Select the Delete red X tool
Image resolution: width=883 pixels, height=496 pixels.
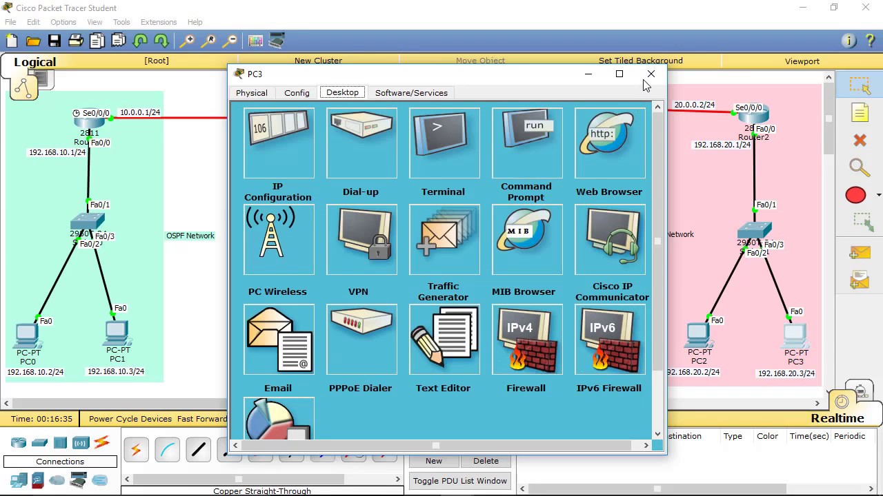point(860,141)
